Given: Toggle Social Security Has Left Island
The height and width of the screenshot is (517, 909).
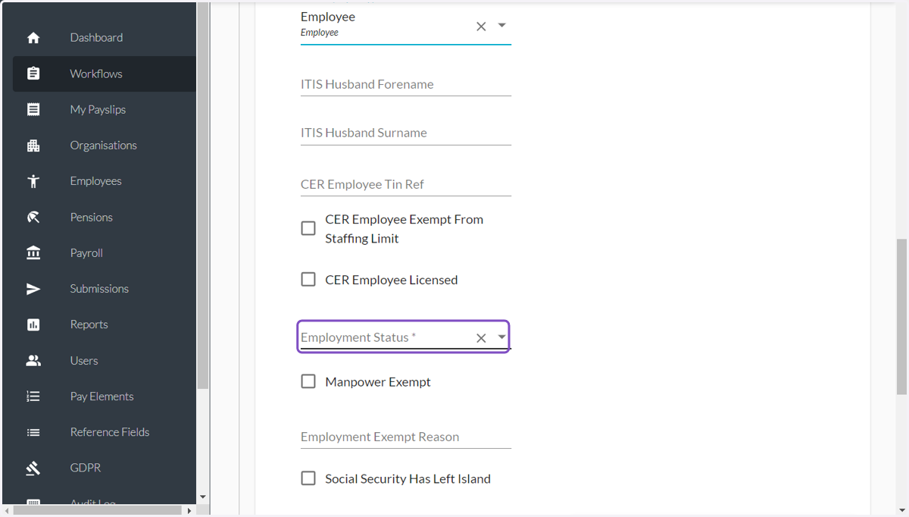Looking at the screenshot, I should (x=308, y=478).
